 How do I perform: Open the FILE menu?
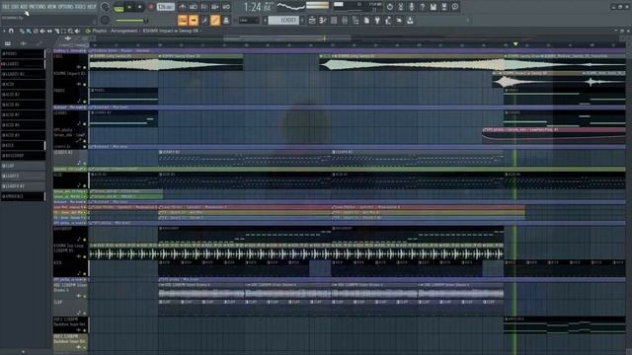tap(6, 7)
